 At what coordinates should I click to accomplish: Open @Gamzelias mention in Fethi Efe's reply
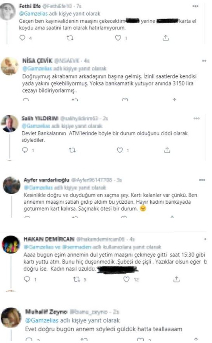33,14
